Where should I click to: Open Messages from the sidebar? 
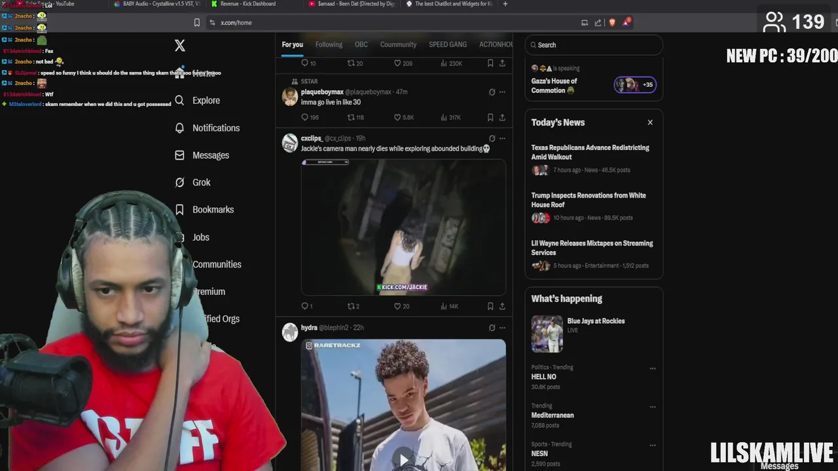point(202,155)
